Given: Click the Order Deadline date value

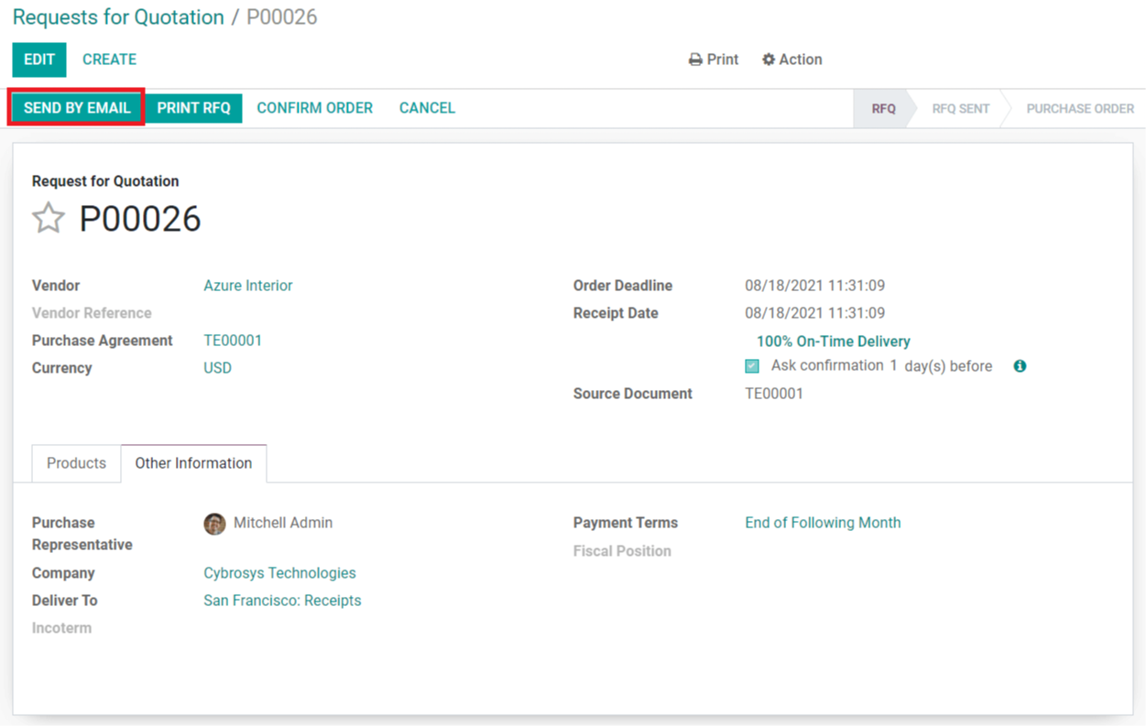Looking at the screenshot, I should pos(815,286).
